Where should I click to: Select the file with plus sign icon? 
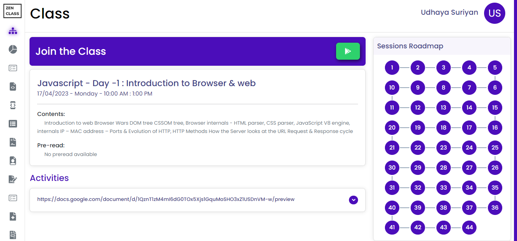[13, 216]
